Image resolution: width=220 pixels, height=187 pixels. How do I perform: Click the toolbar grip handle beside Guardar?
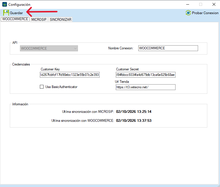(1, 13)
